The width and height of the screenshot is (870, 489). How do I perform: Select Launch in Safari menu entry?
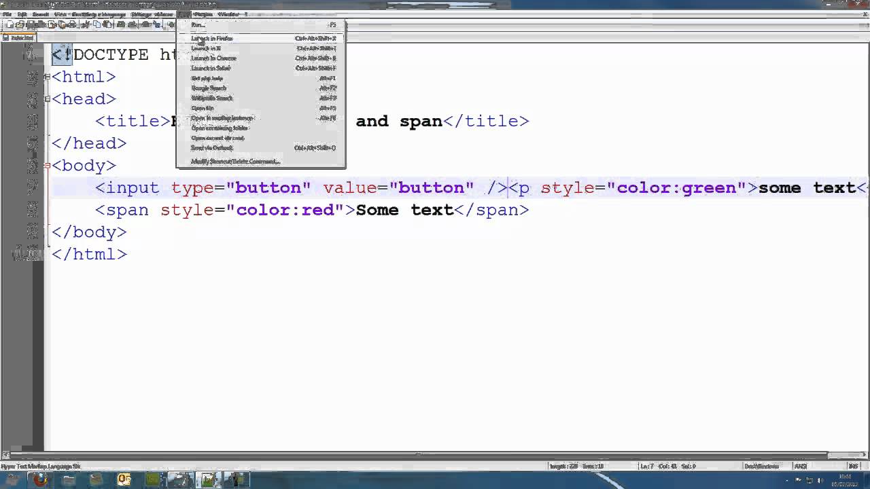(261, 68)
